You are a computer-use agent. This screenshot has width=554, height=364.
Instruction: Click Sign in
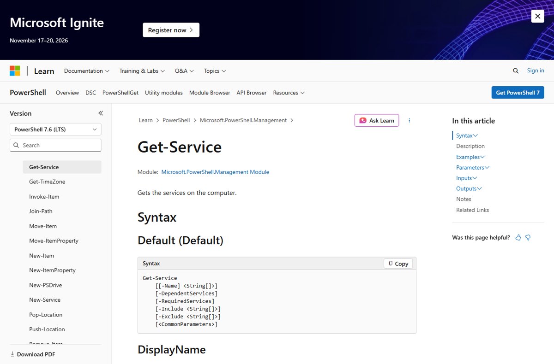click(x=536, y=70)
